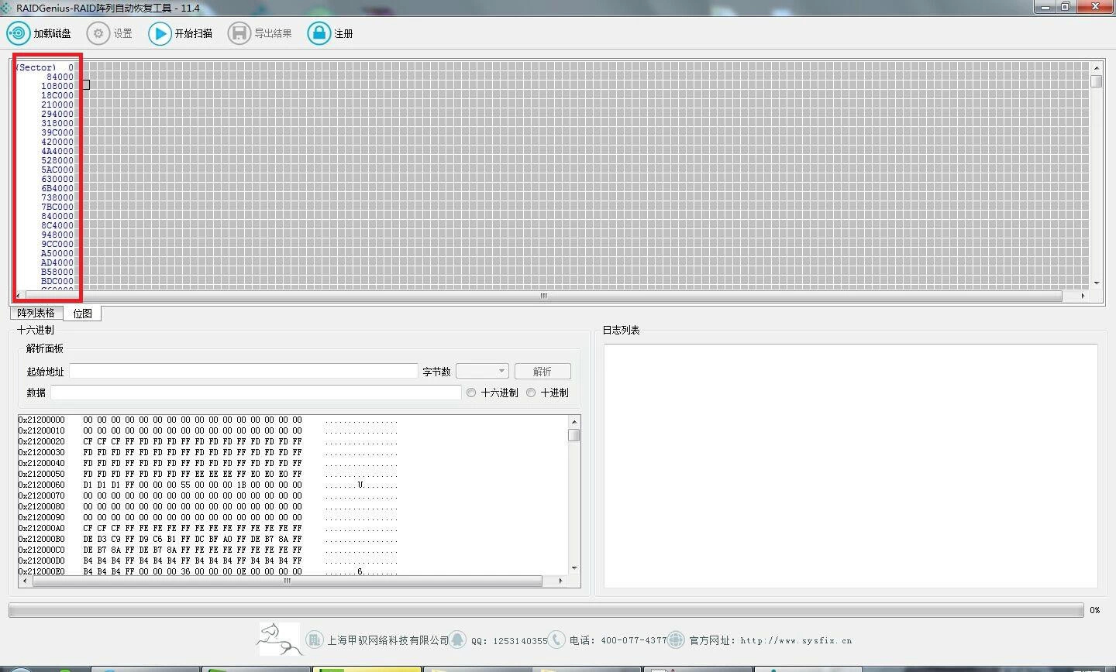Click hex view vertical scrollbar down arrow
1116x672 pixels.
click(574, 568)
